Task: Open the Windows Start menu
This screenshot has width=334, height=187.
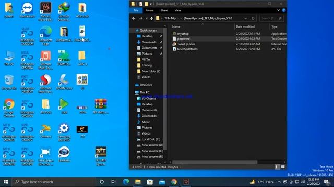Action: [x=6, y=182]
